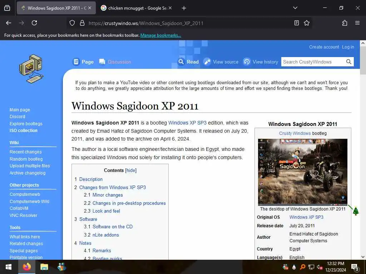The image size is (366, 274).
Task: Close the chicken mcnugget tab
Action: [170, 8]
